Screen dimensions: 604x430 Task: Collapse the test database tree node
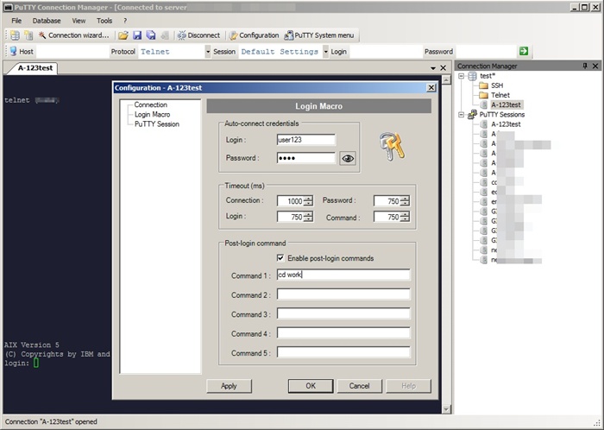(461, 76)
